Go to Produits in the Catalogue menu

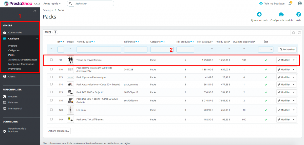coord(13,46)
